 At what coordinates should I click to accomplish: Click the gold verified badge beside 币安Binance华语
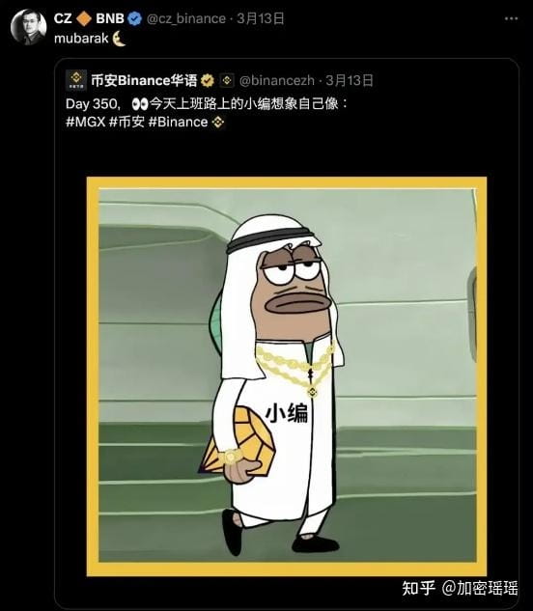click(208, 81)
